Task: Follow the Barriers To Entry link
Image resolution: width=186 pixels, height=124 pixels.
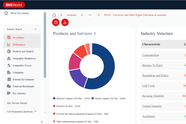Action: click(x=153, y=65)
